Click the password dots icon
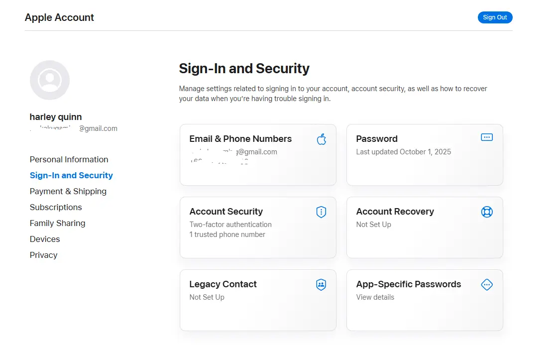The image size is (554, 346). (x=486, y=137)
